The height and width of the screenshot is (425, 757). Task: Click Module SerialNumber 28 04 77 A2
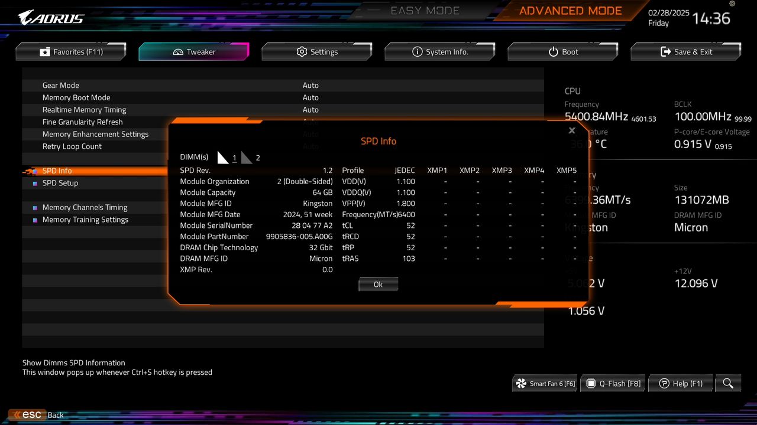click(312, 225)
